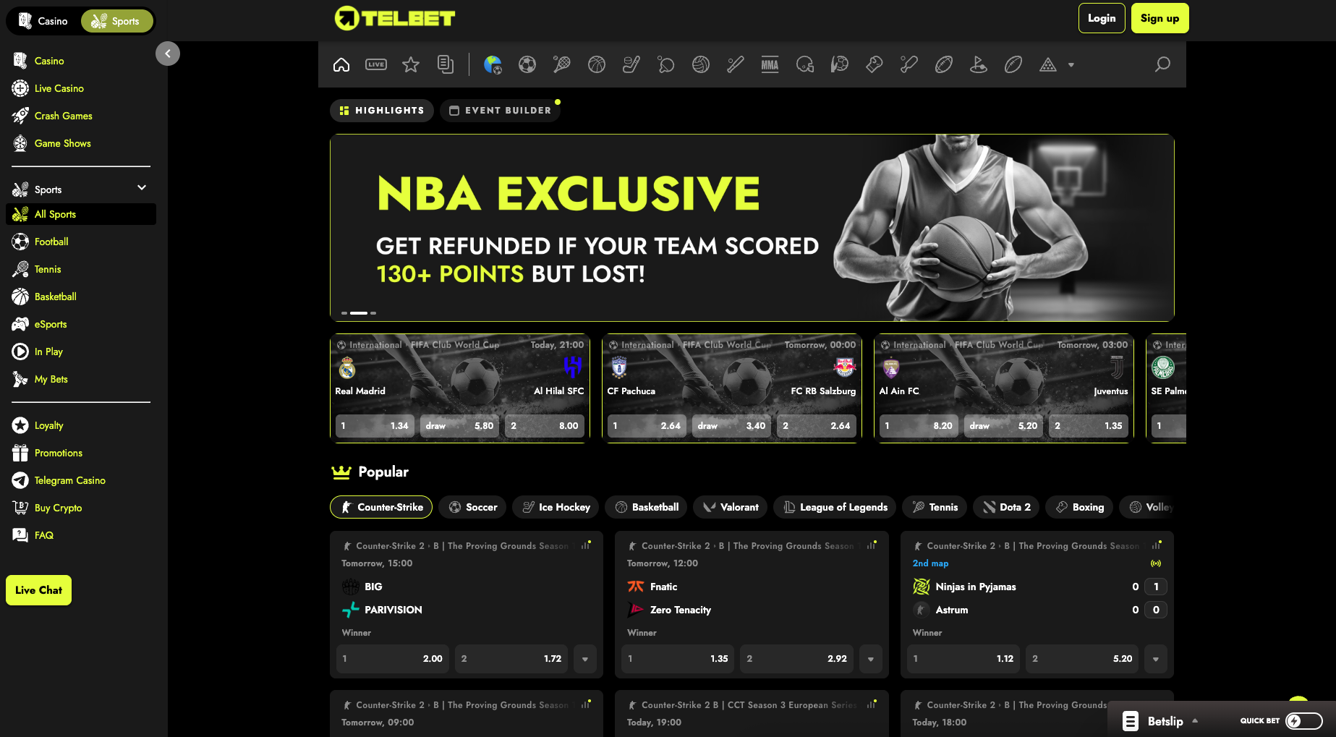Open Live Chat
This screenshot has height=737, width=1336.
[38, 590]
